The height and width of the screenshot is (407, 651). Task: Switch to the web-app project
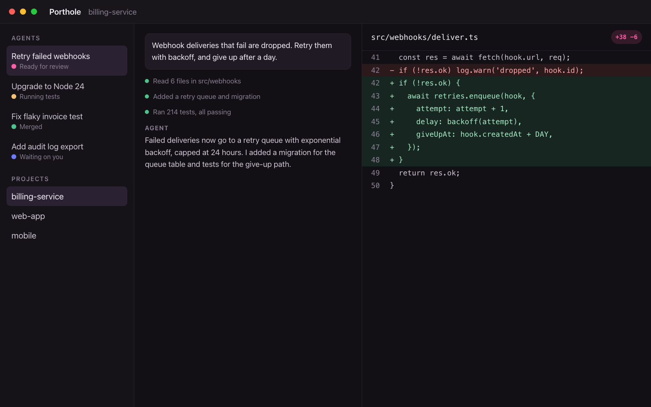pos(67,216)
